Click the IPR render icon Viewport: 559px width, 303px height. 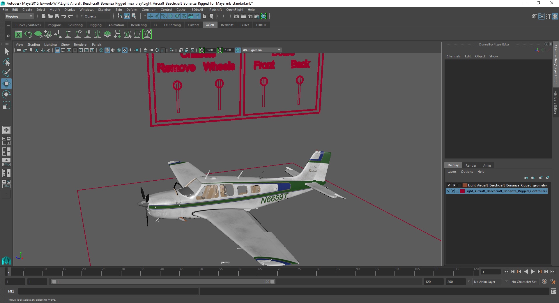[x=250, y=16]
